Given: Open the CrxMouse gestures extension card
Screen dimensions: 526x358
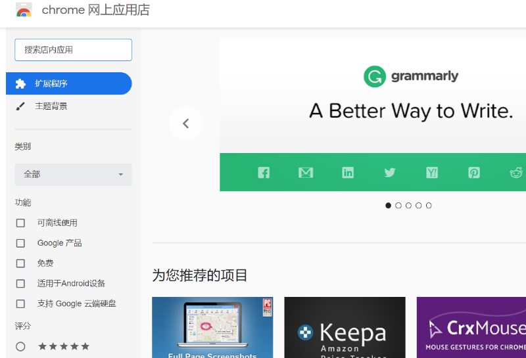Looking at the screenshot, I should click(x=471, y=328).
